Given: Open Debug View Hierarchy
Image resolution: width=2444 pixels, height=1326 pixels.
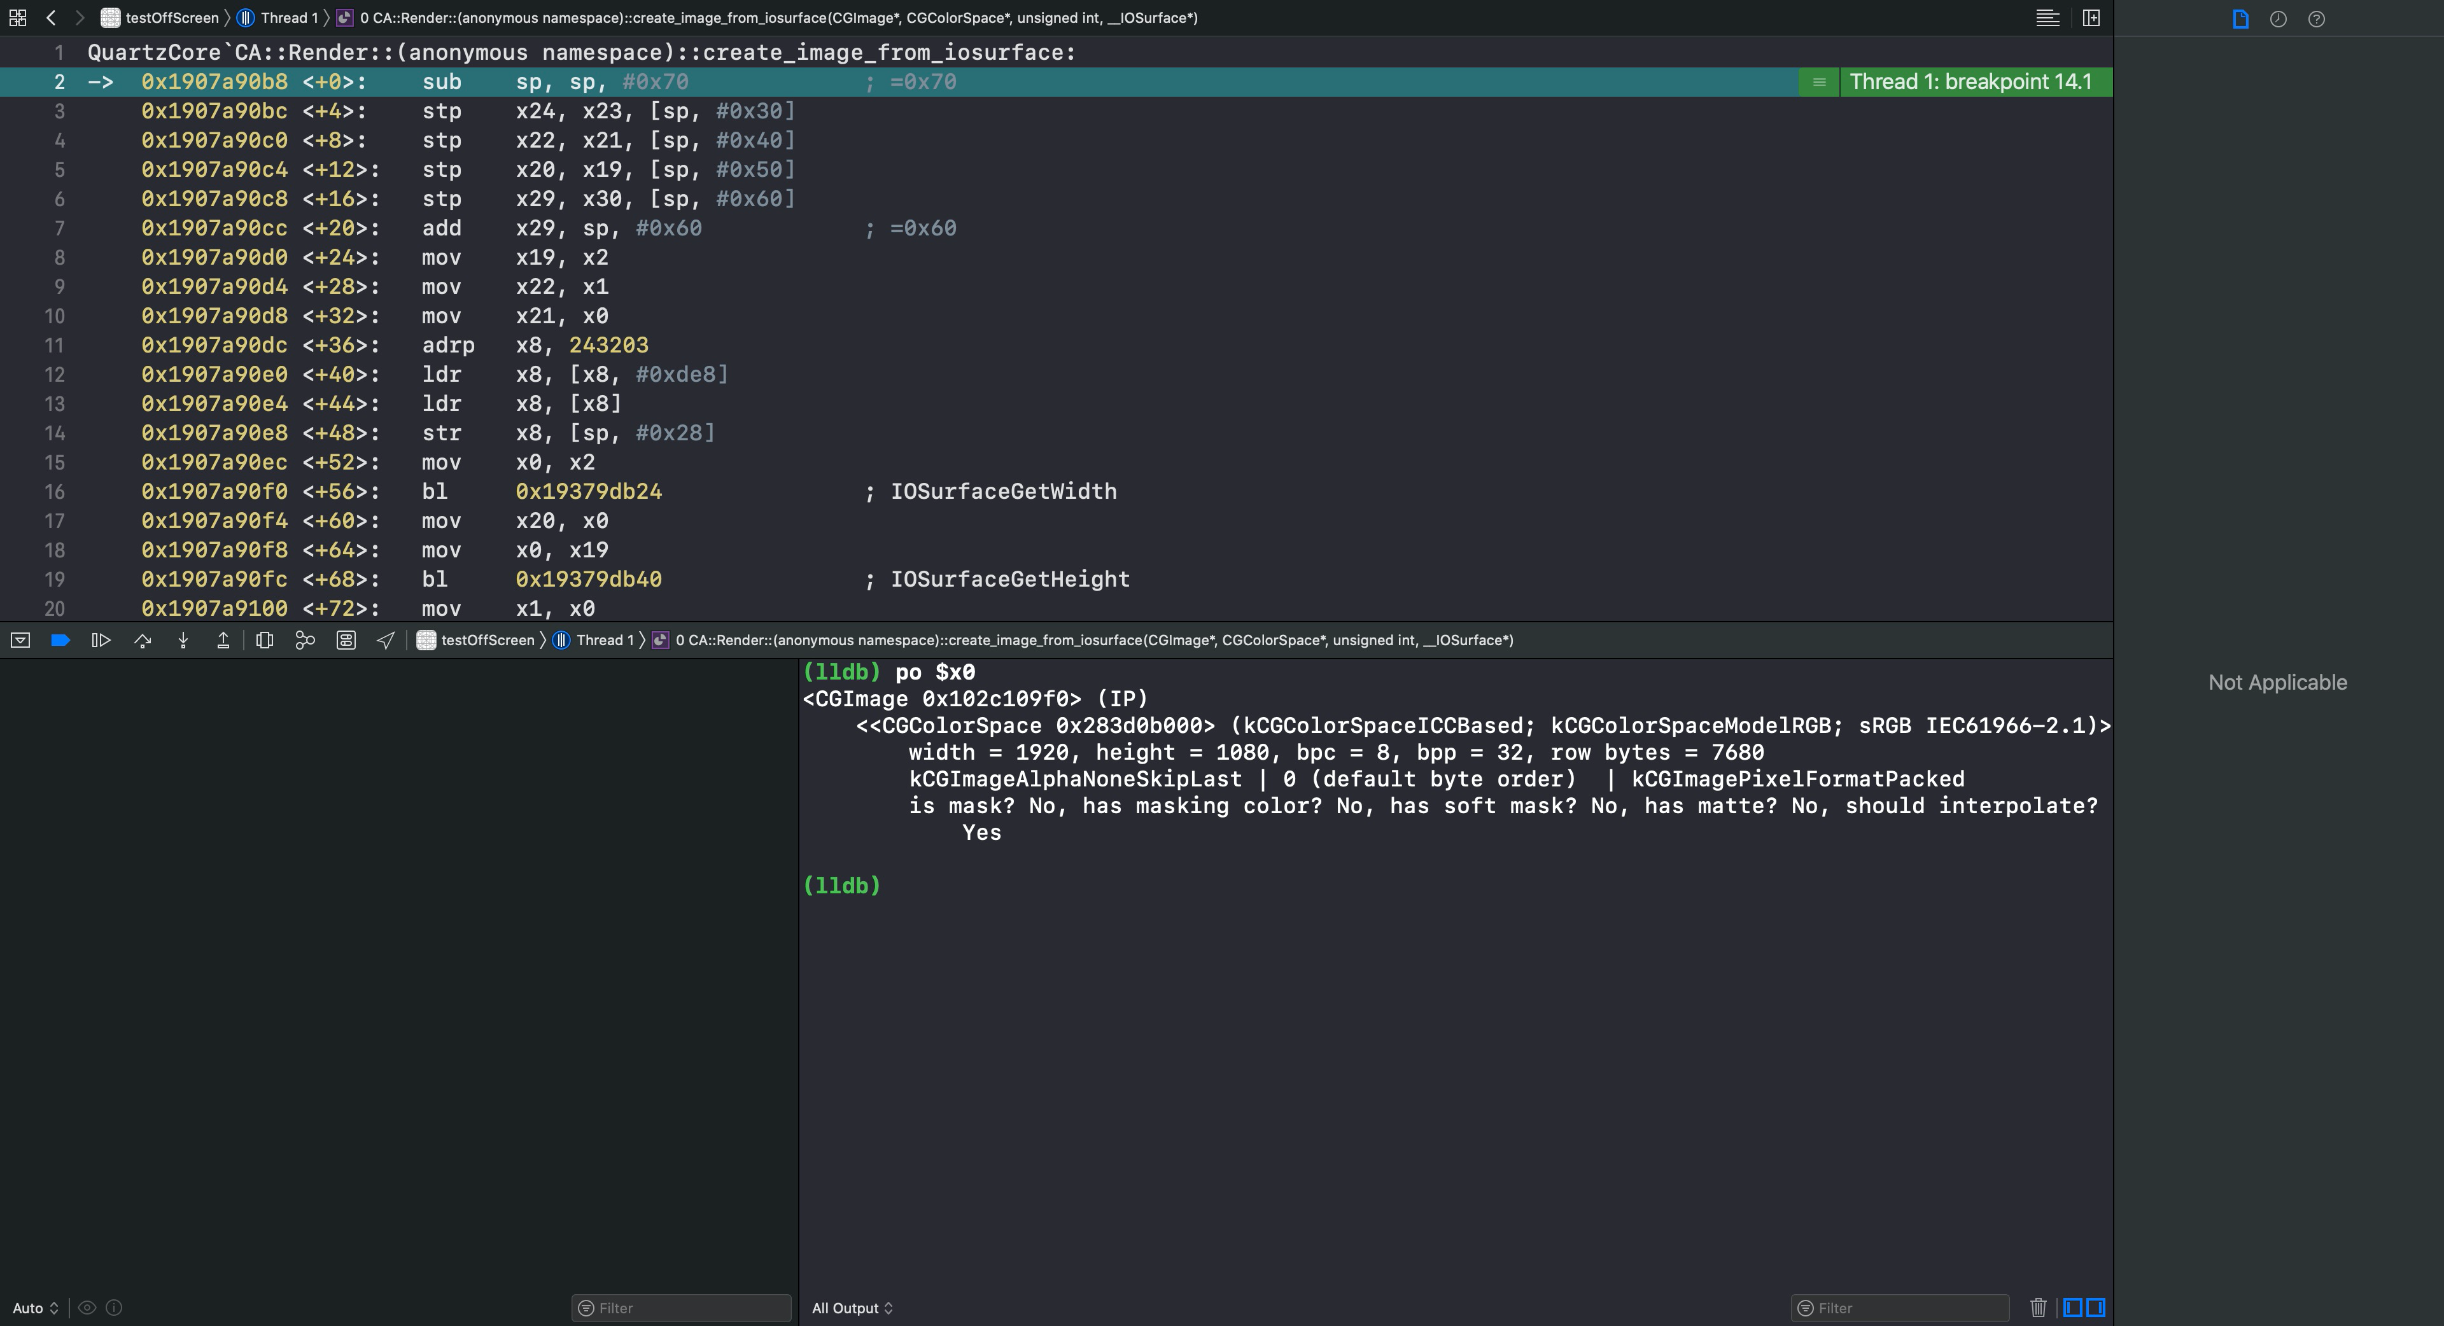Looking at the screenshot, I should (265, 640).
